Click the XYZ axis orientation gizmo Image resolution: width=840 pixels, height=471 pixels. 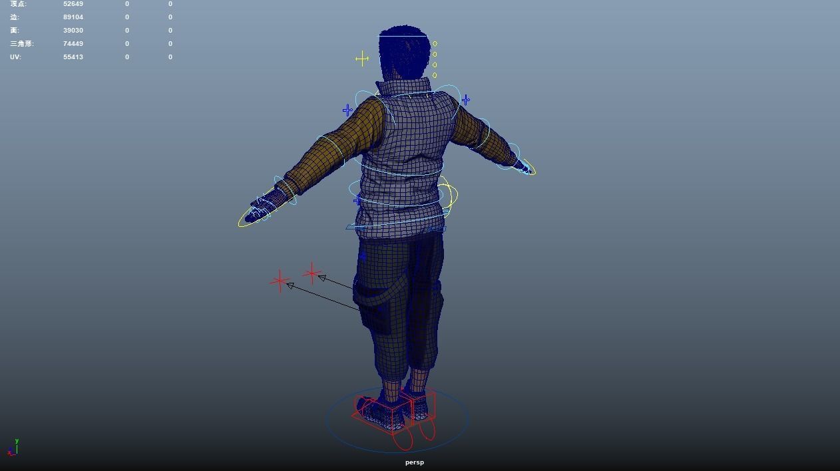12,448
